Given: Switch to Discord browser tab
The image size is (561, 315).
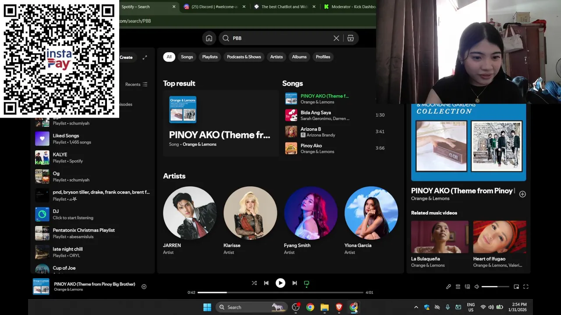Looking at the screenshot, I should coord(214,7).
